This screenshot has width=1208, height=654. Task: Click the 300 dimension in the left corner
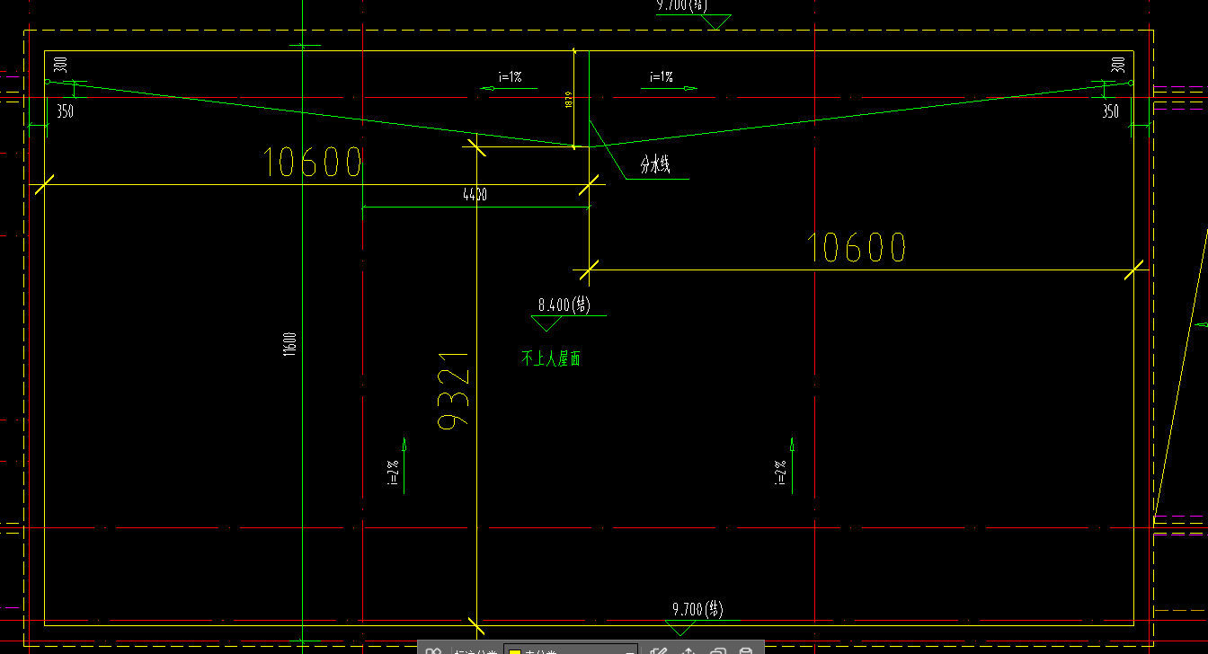coord(61,65)
